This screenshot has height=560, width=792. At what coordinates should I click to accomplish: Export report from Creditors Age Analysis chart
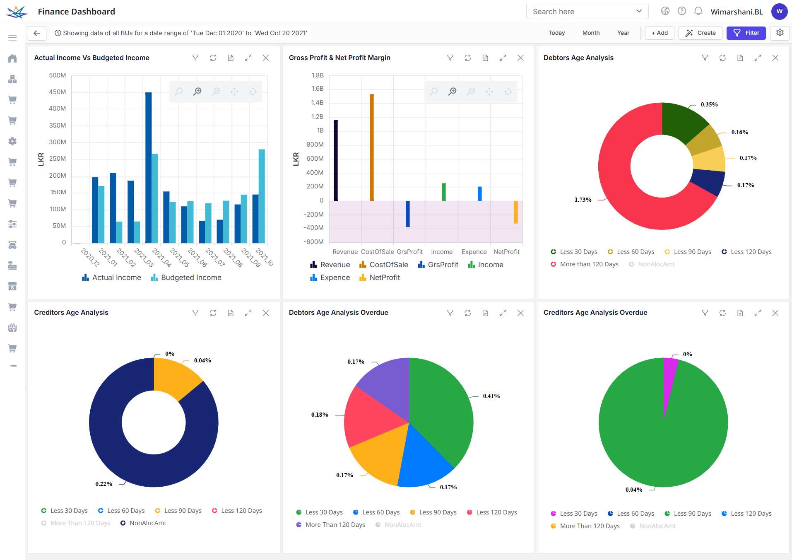tap(231, 313)
